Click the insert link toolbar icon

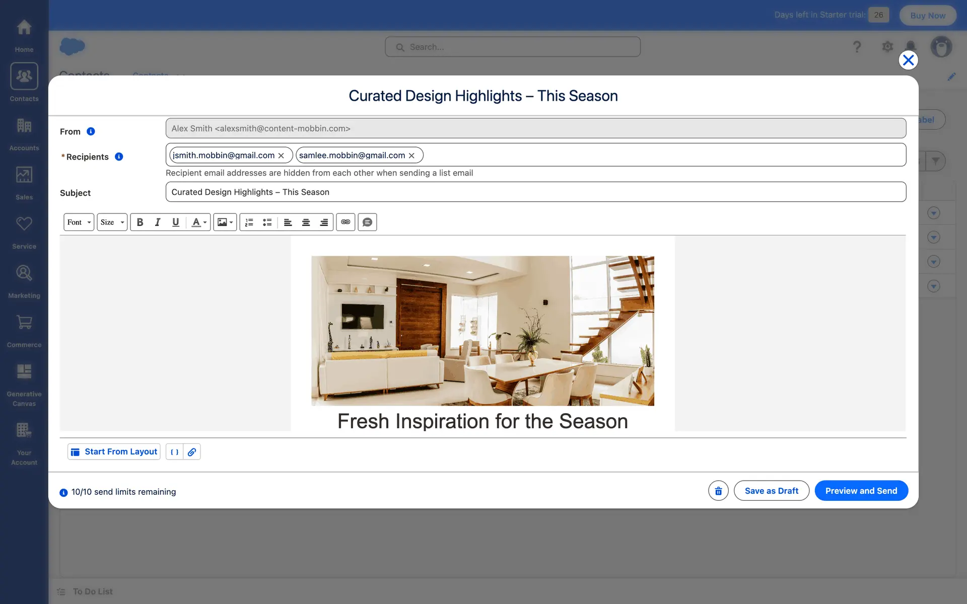coord(346,222)
